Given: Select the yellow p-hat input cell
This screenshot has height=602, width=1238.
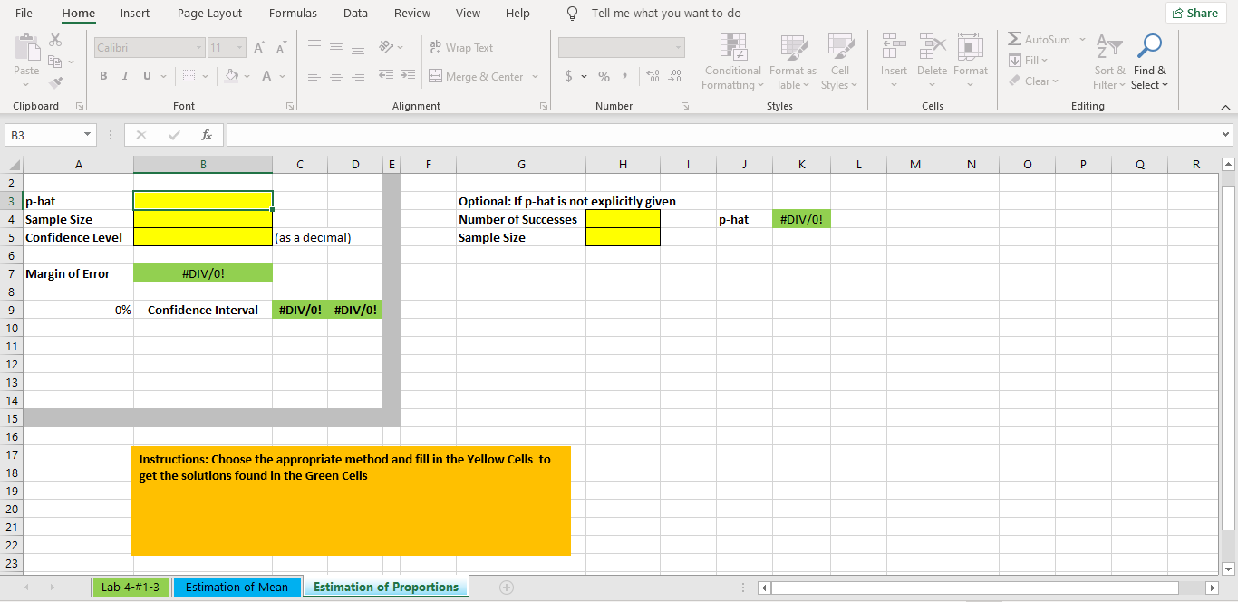Looking at the screenshot, I should (202, 200).
